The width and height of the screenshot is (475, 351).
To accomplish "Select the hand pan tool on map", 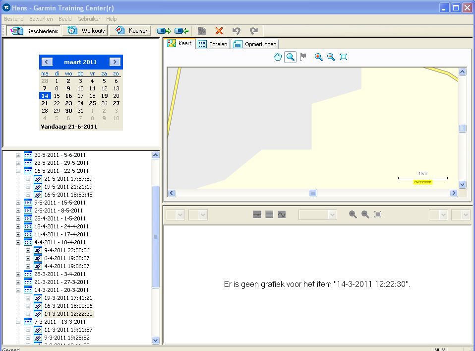I will [x=278, y=57].
